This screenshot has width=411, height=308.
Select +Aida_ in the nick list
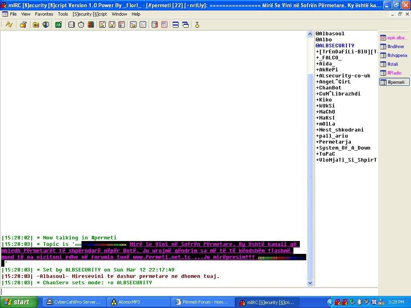(x=325, y=64)
